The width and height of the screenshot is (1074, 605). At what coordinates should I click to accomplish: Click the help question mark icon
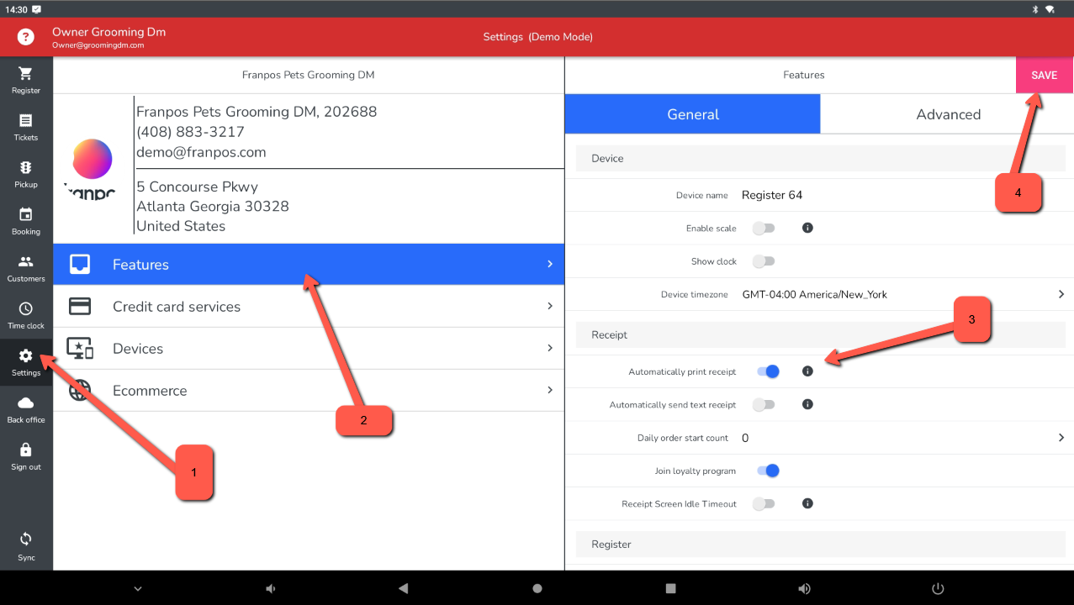click(x=26, y=37)
